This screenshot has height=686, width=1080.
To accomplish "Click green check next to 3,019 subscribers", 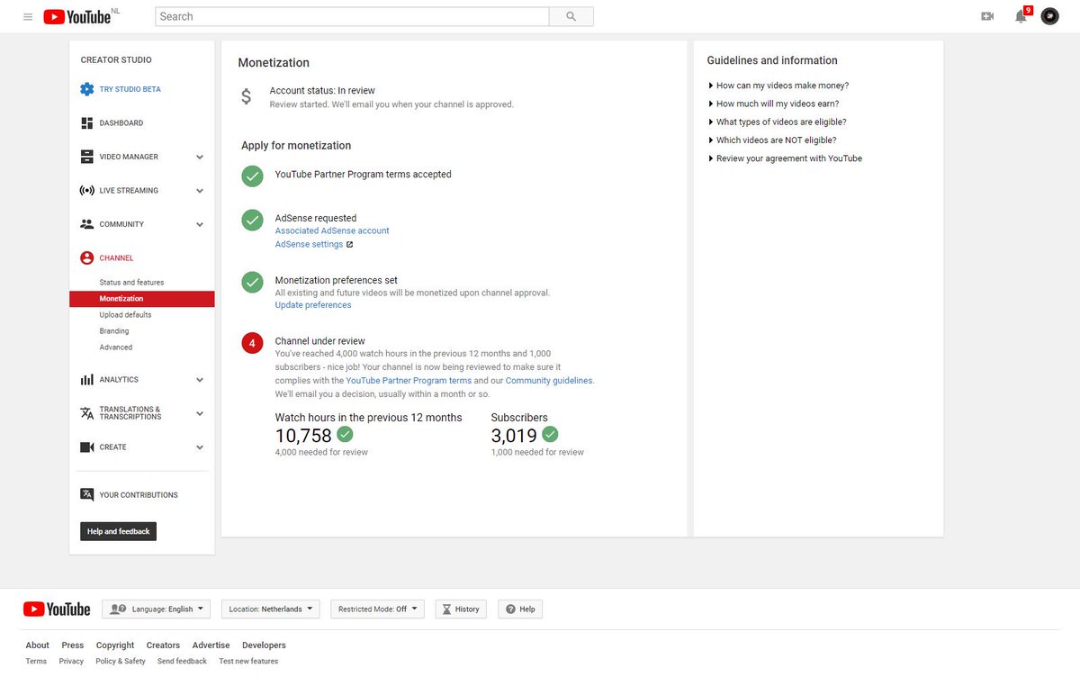I will point(550,435).
